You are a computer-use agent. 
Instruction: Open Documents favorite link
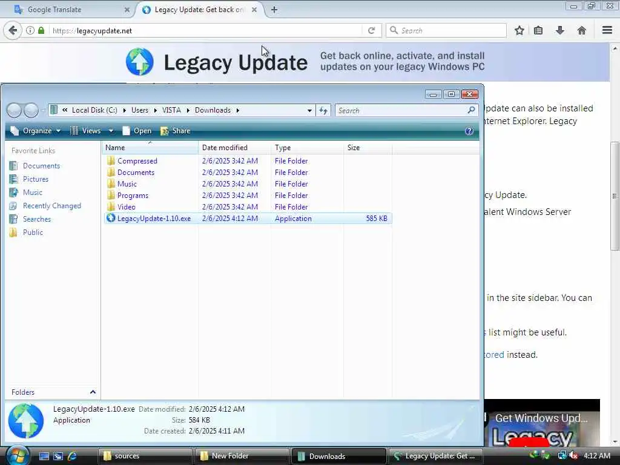click(x=41, y=166)
